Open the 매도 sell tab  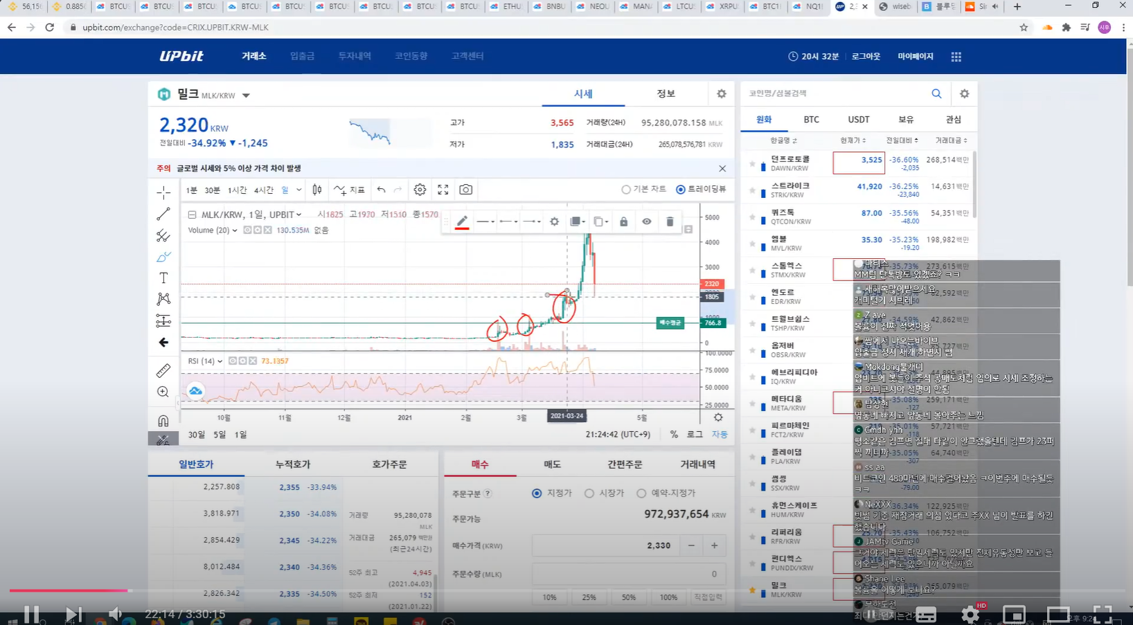552,464
